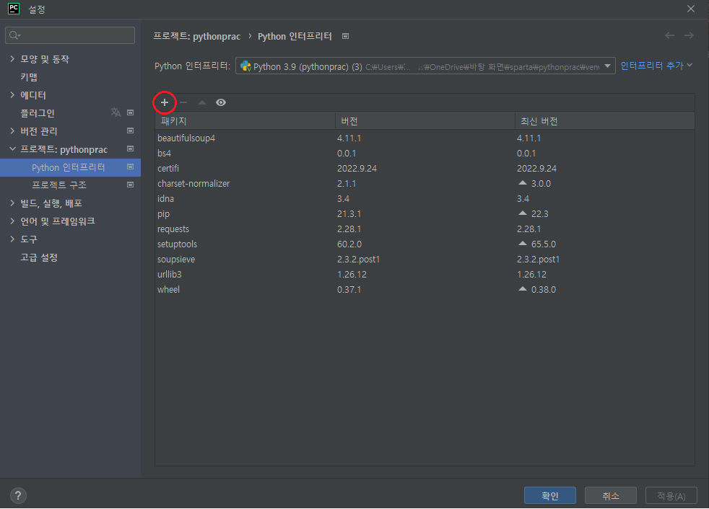This screenshot has width=709, height=509.
Task: Click upgrade arrow for wheel 0.38.0
Action: [x=523, y=289]
